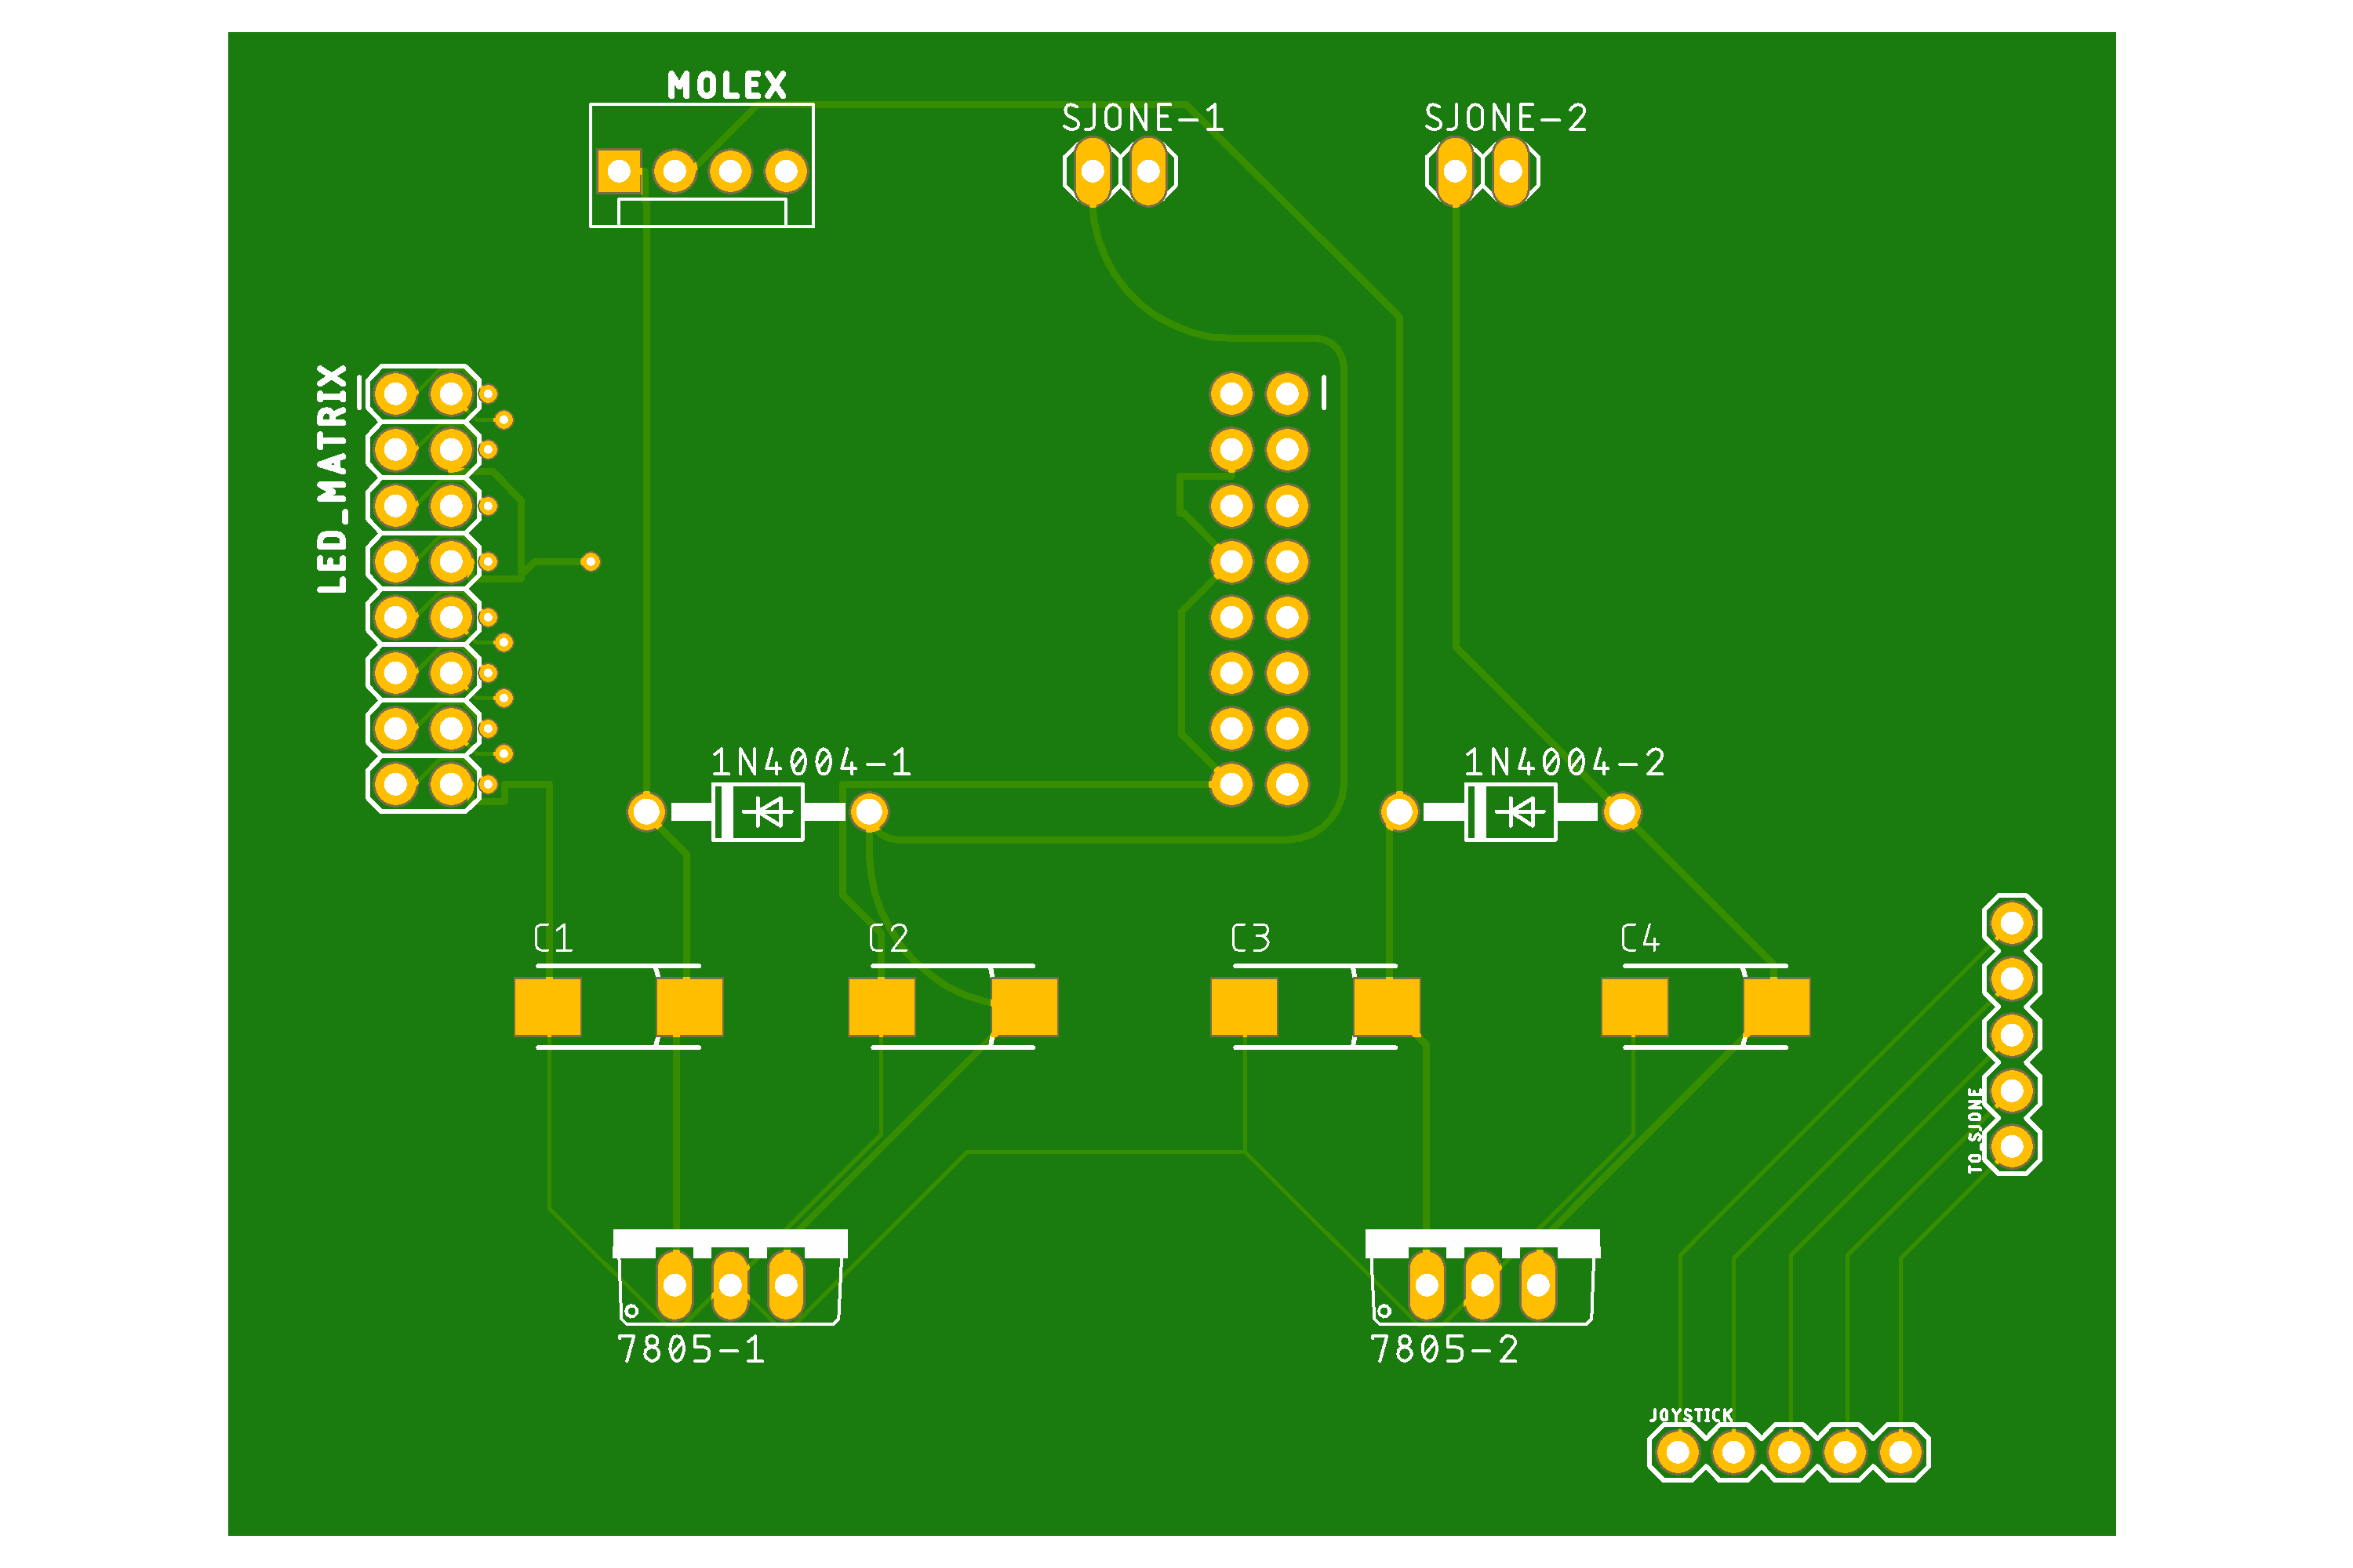Select left lead pad of diode 1N4004-2
The width and height of the screenshot is (2353, 1568).
pyautogui.click(x=1399, y=812)
